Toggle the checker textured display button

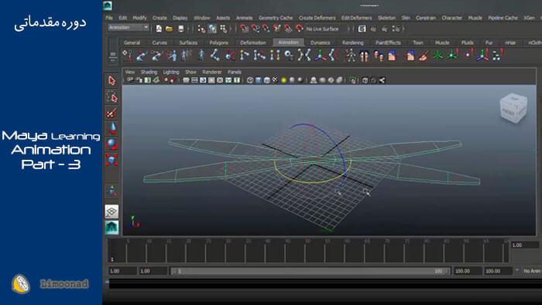tap(275, 80)
